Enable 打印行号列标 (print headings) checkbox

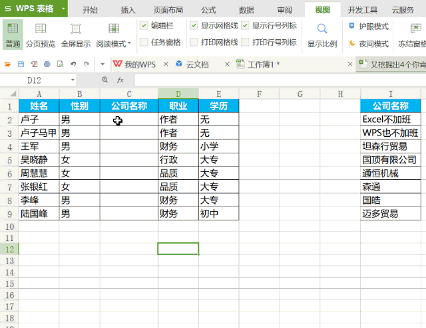click(245, 42)
